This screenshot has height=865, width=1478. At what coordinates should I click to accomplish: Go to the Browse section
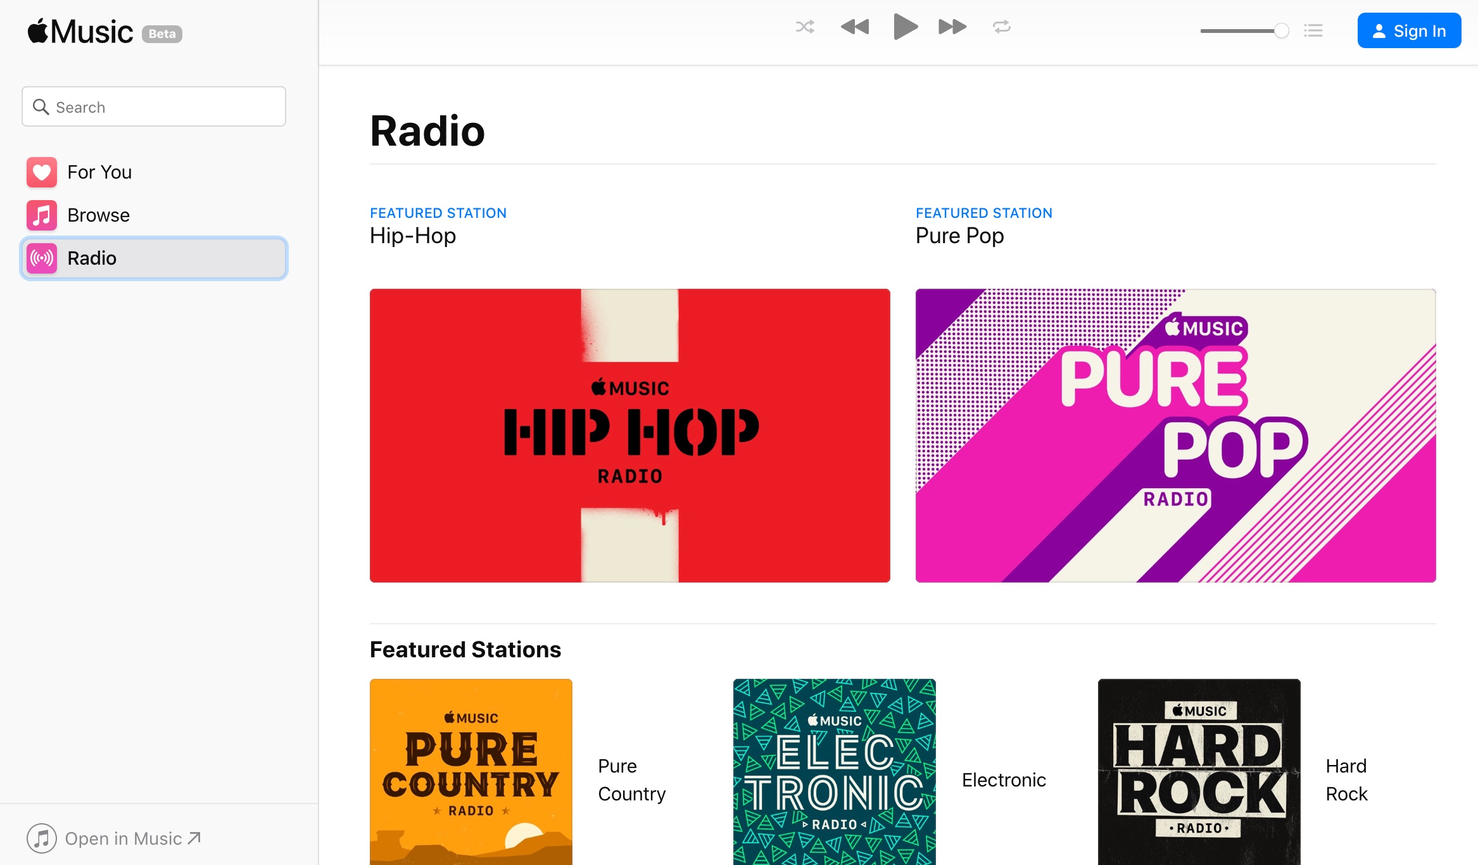pyautogui.click(x=154, y=215)
